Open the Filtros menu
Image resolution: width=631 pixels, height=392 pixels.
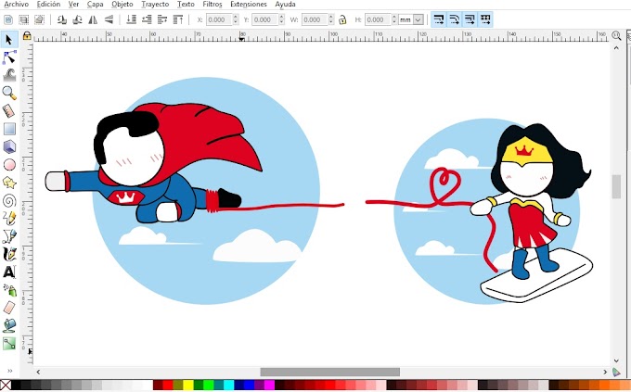click(x=212, y=5)
